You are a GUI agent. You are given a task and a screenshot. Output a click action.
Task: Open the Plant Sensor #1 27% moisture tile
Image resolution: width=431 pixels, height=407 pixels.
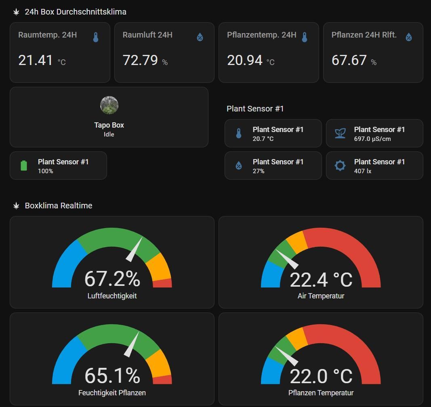[x=273, y=166]
